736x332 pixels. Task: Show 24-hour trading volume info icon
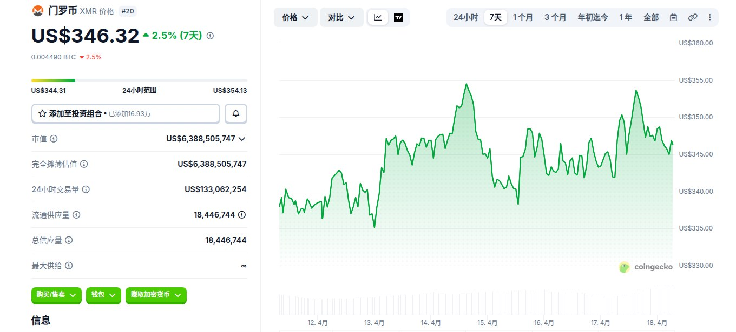click(86, 189)
